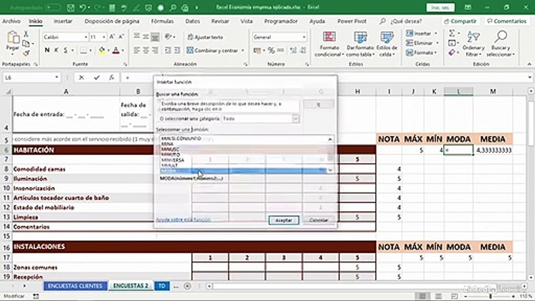Click the Redo arrow icon
The image size is (535, 301).
[x=97, y=8]
